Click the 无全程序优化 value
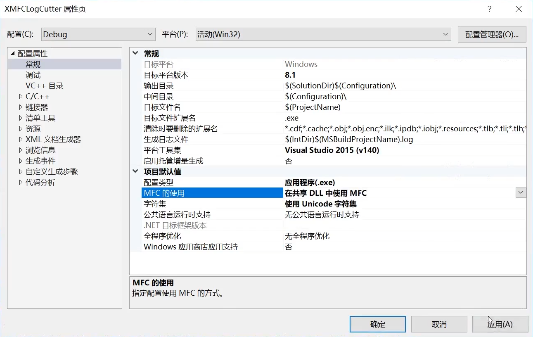 [307, 236]
